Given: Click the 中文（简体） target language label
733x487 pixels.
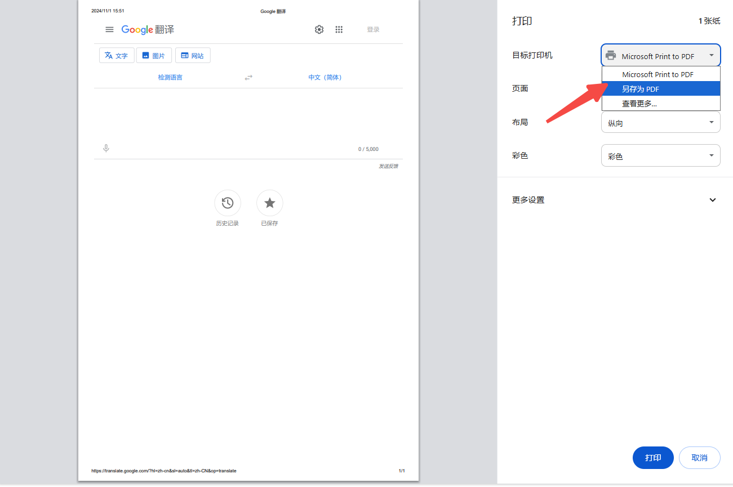Looking at the screenshot, I should coord(325,77).
